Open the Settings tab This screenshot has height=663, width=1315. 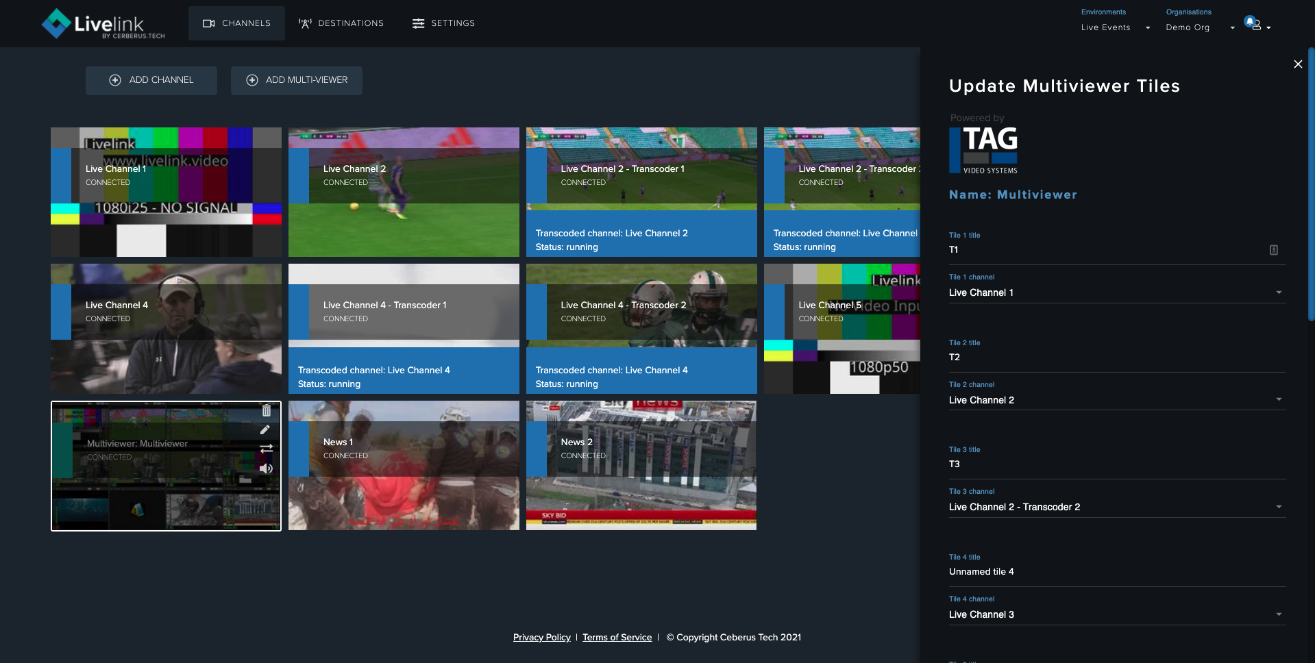(x=443, y=23)
